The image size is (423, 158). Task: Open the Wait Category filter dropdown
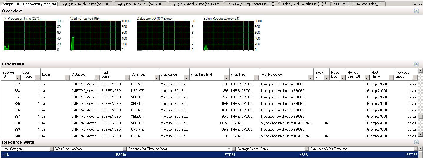pyautogui.click(x=51, y=149)
